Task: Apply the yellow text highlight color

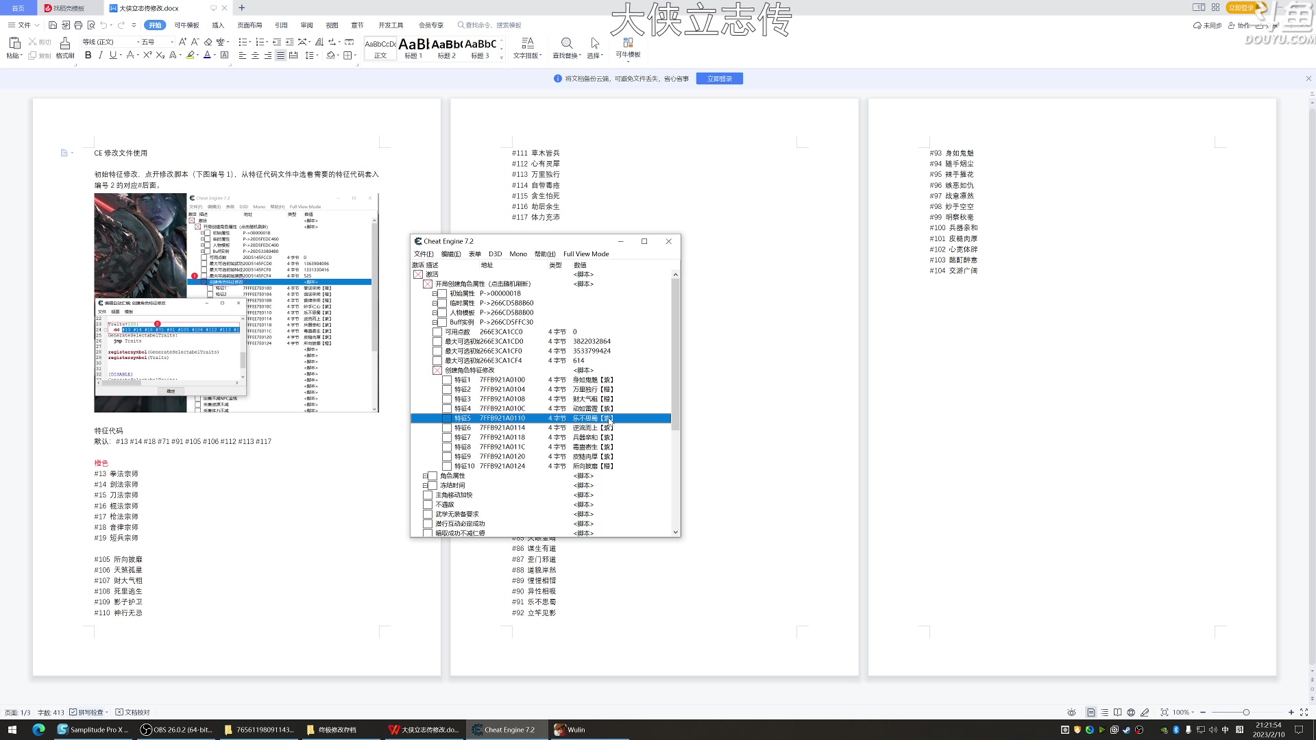Action: (x=191, y=56)
